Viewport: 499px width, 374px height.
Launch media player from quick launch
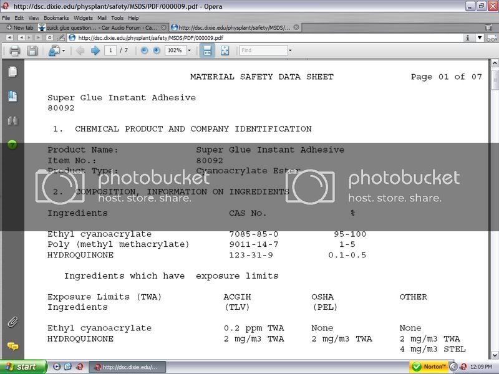(x=56, y=367)
